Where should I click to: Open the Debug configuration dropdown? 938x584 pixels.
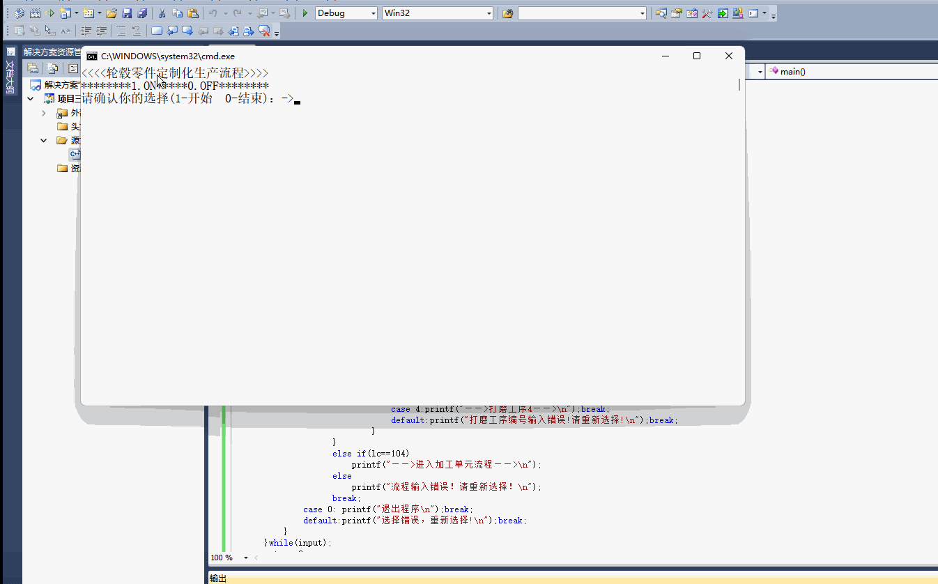(x=373, y=13)
